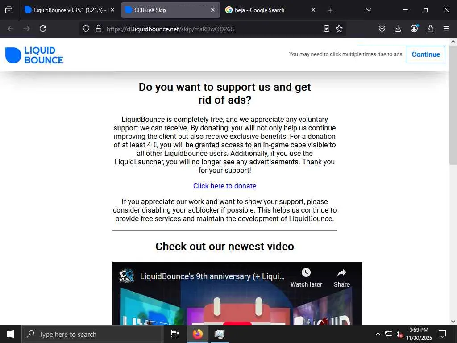Minimize the Firefox window
This screenshot has width=457, height=343.
(x=405, y=10)
